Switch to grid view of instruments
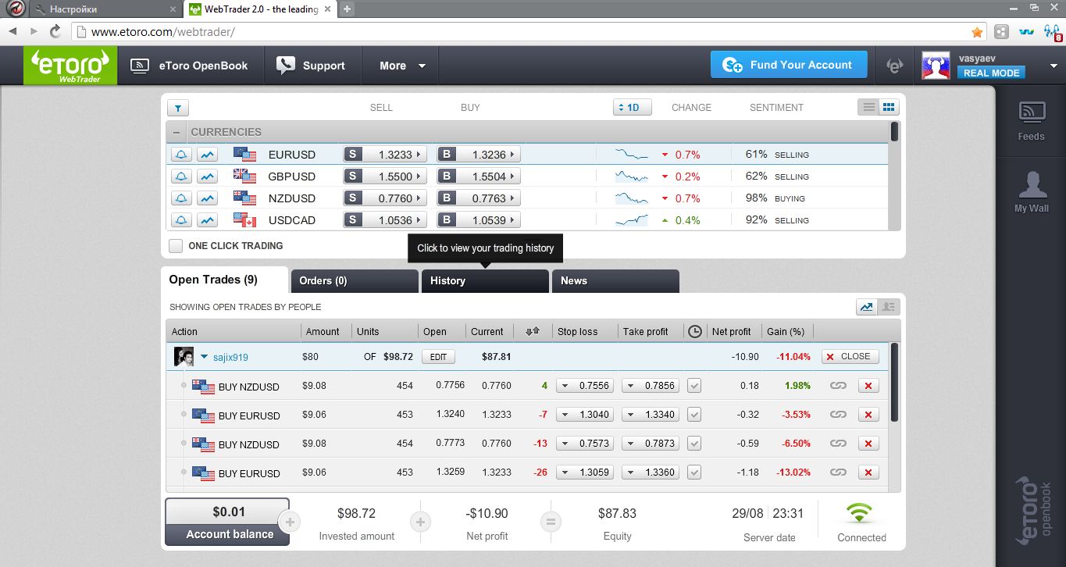Viewport: 1066px width, 567px height. tap(889, 108)
